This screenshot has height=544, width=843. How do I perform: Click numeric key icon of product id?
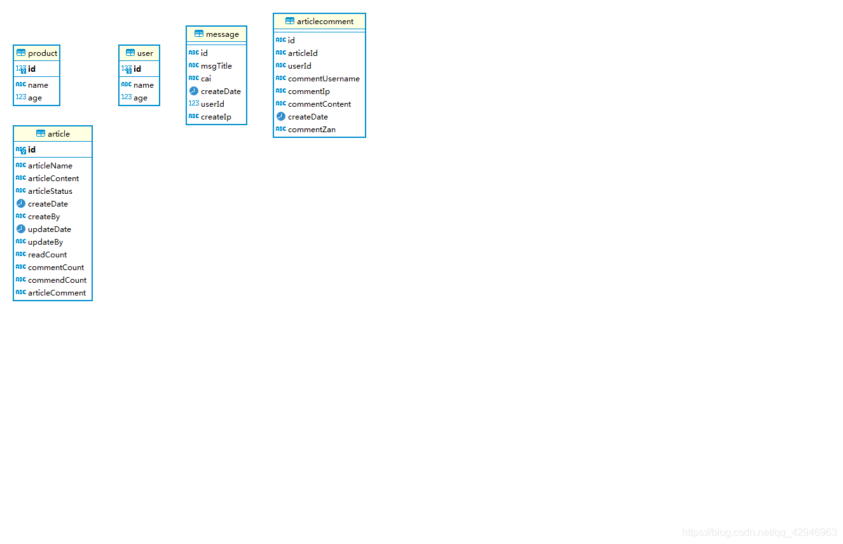click(x=21, y=69)
